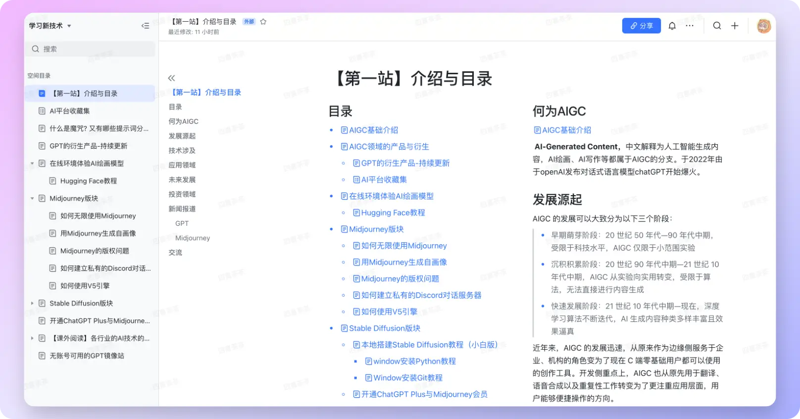This screenshot has height=419, width=800.
Task: Open the notifications bell
Action: coord(672,26)
